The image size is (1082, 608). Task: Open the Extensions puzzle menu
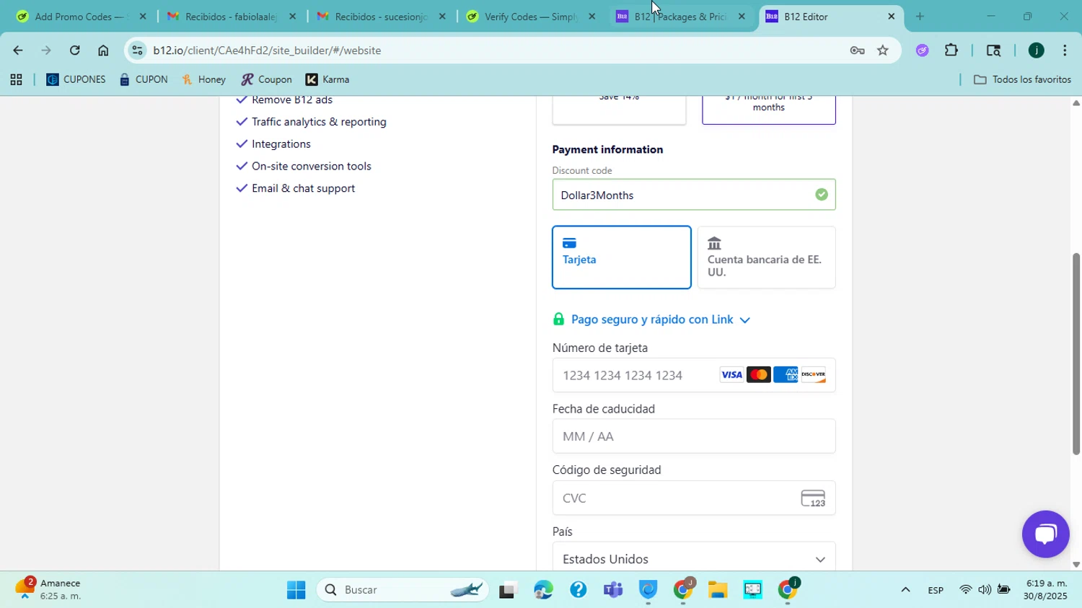[x=951, y=50]
